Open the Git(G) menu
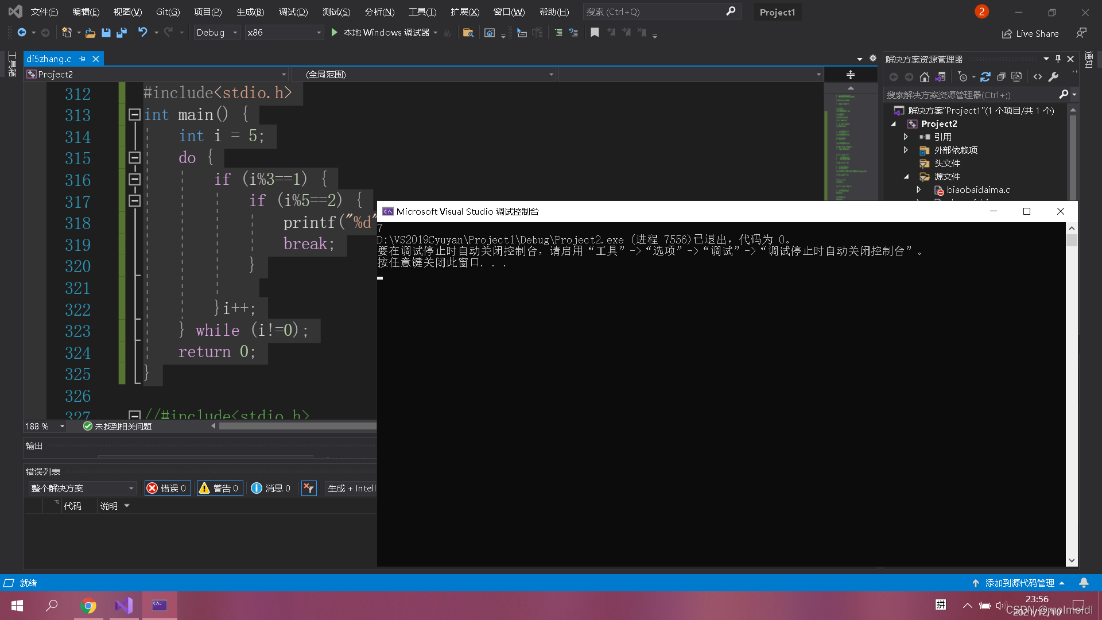This screenshot has height=620, width=1102. click(168, 11)
